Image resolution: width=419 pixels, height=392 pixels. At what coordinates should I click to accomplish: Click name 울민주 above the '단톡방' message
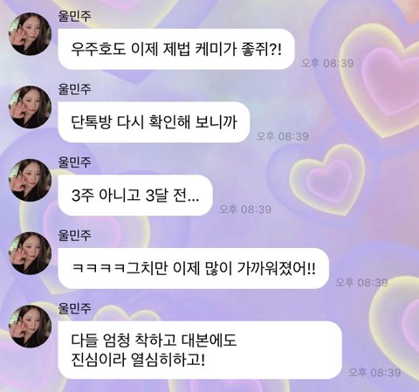tap(75, 89)
